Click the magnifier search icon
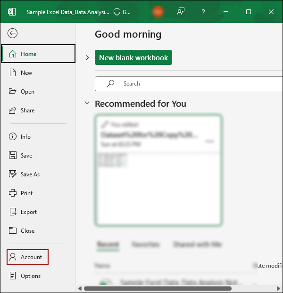The height and width of the screenshot is (293, 283). [x=110, y=84]
